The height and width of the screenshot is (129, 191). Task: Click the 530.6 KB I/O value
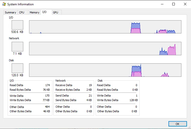tap(17, 32)
